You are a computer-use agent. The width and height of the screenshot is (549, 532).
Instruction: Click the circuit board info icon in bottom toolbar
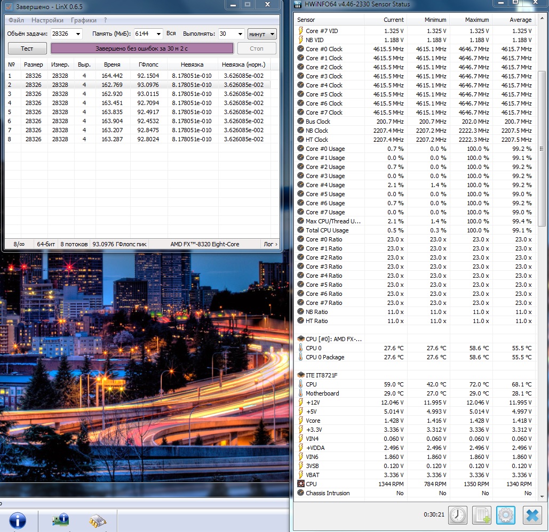(60, 520)
